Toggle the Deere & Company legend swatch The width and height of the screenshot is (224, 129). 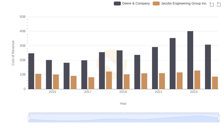117,3
